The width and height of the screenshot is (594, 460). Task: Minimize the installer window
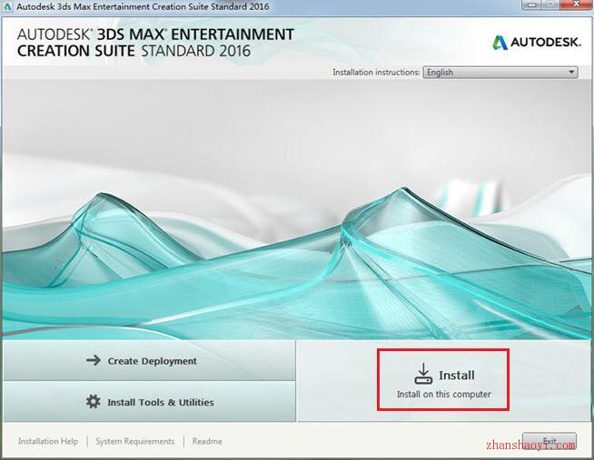point(532,5)
